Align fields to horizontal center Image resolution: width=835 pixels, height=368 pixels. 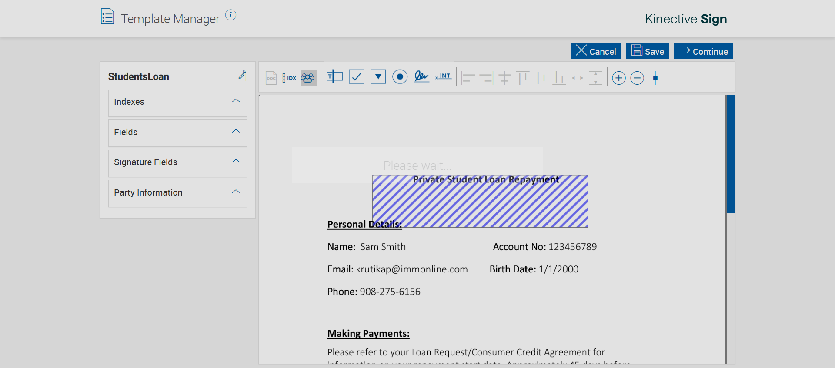[x=504, y=78]
